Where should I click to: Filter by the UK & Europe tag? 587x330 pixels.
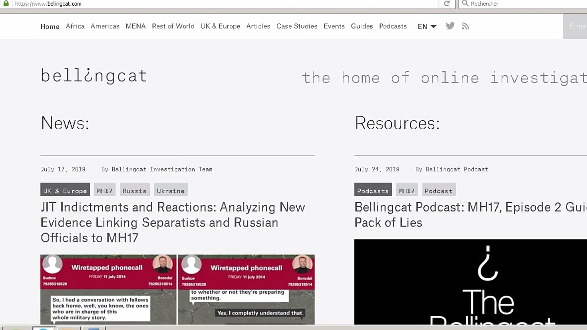click(x=65, y=190)
